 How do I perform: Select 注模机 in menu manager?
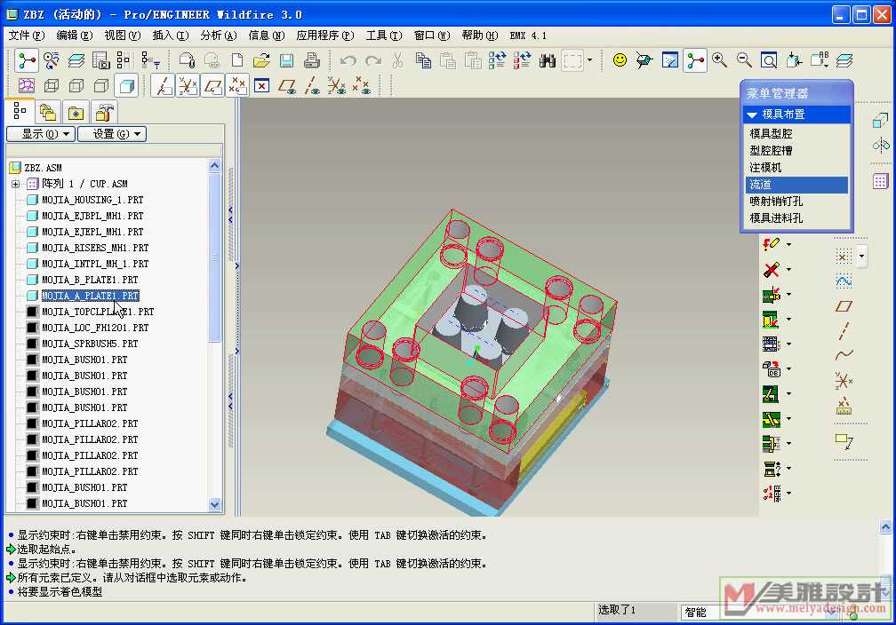pyautogui.click(x=796, y=168)
